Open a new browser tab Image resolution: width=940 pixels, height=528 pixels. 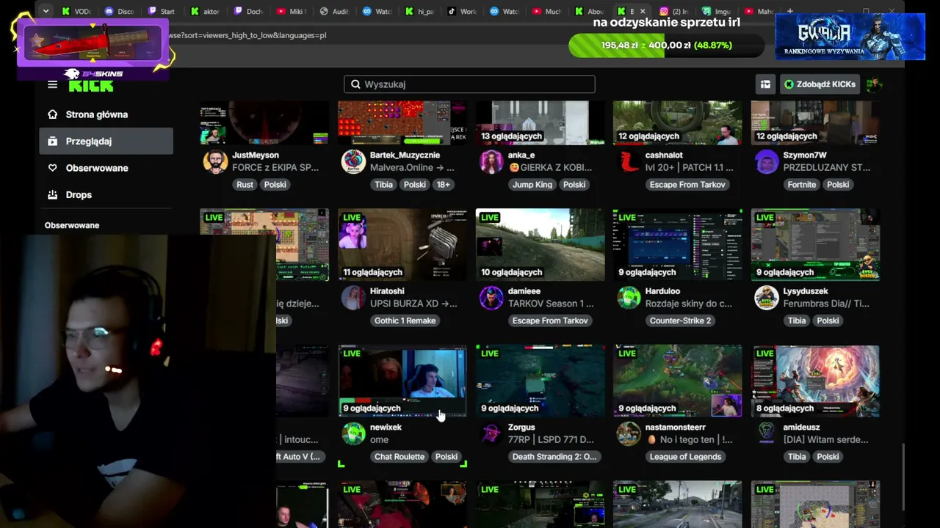click(789, 11)
